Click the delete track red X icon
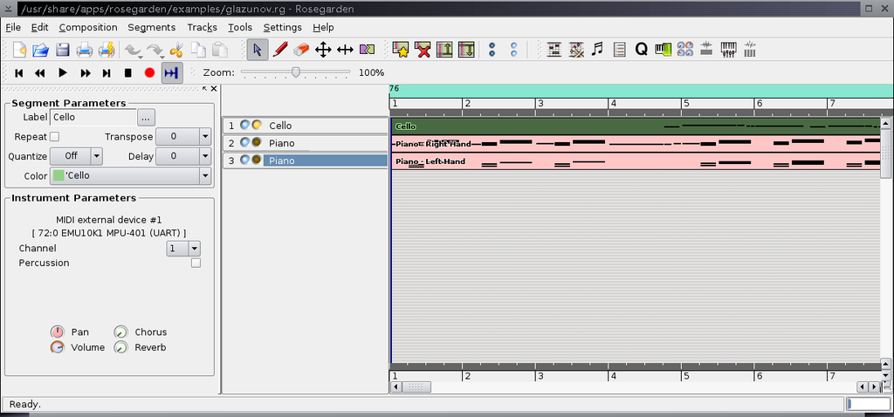Viewport: 894px width, 417px height. (x=423, y=50)
